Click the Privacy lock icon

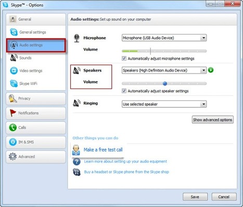click(x=12, y=99)
